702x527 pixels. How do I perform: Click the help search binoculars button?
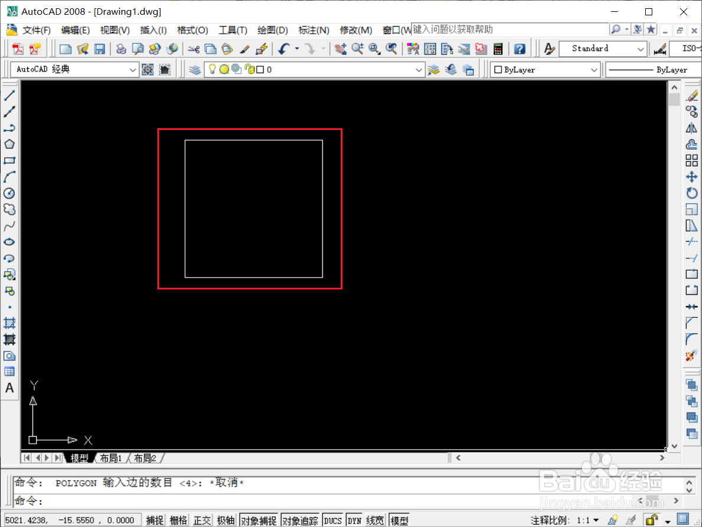[616, 30]
